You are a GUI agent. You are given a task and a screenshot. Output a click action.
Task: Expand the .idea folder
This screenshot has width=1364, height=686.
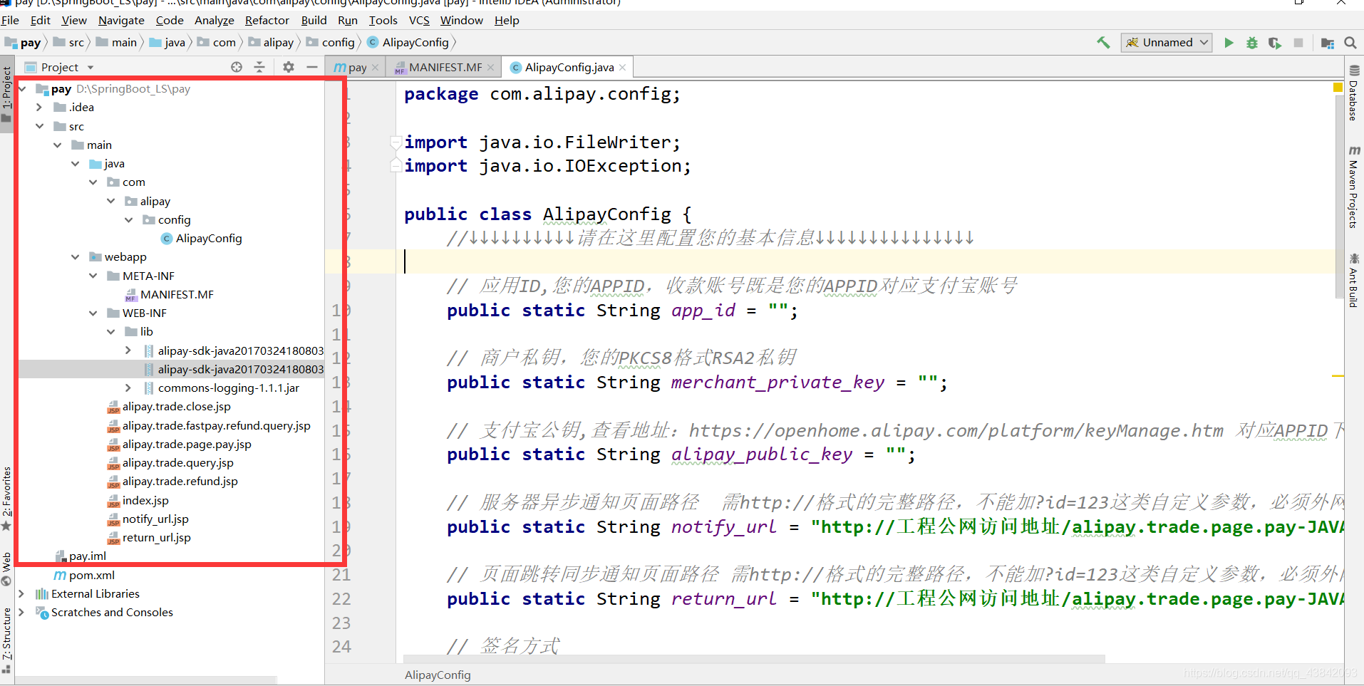pos(39,108)
